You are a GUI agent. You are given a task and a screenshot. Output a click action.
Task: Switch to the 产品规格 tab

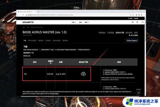pos(110,33)
